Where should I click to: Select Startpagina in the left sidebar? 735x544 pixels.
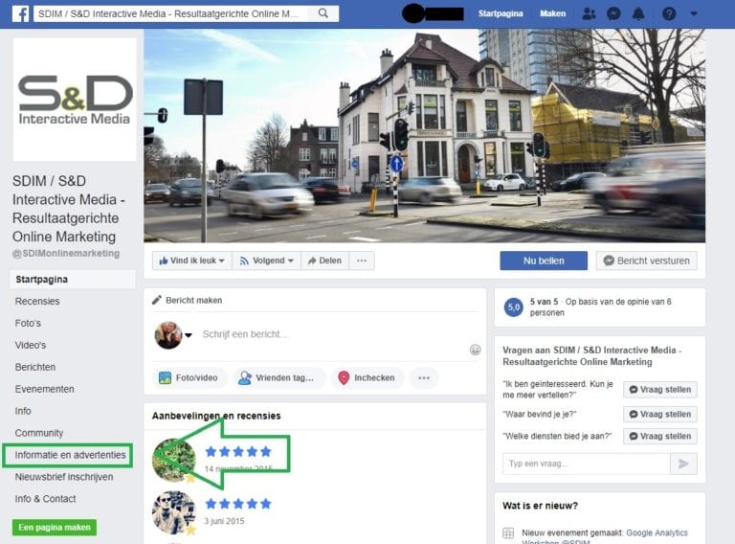click(72, 280)
